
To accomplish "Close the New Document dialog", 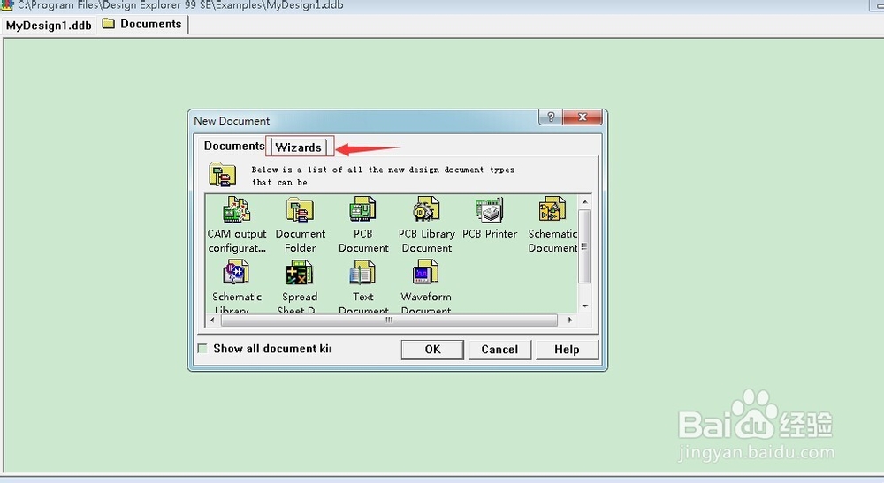I will tap(583, 117).
